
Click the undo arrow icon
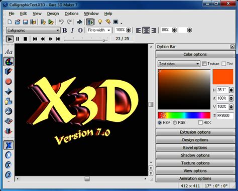[x=61, y=22]
